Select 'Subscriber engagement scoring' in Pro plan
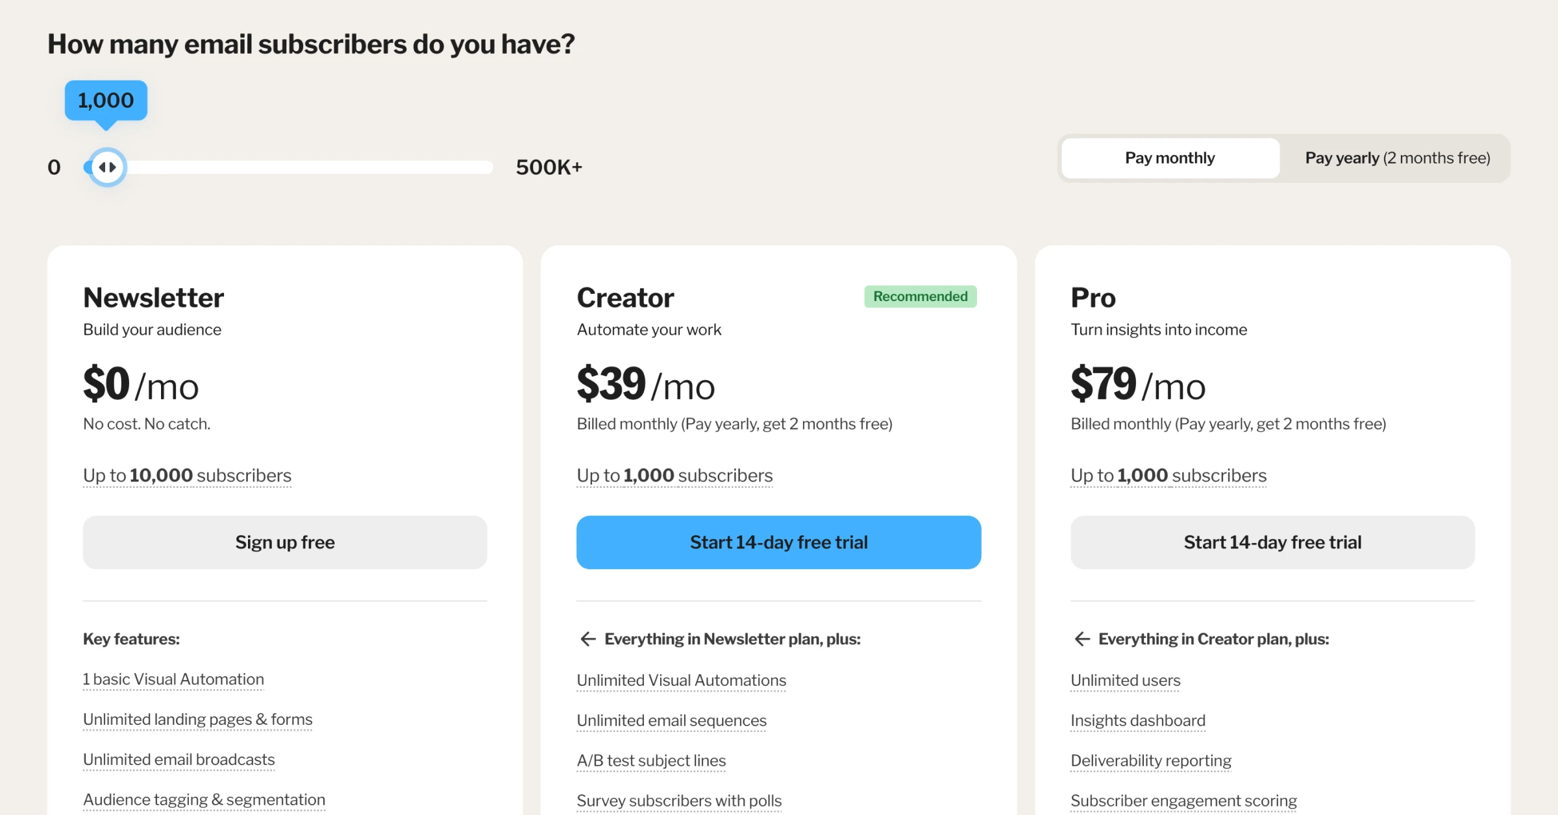This screenshot has height=815, width=1558. point(1183,800)
